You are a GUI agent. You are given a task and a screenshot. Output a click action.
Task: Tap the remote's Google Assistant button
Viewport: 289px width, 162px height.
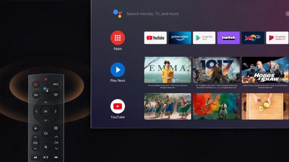point(46,90)
